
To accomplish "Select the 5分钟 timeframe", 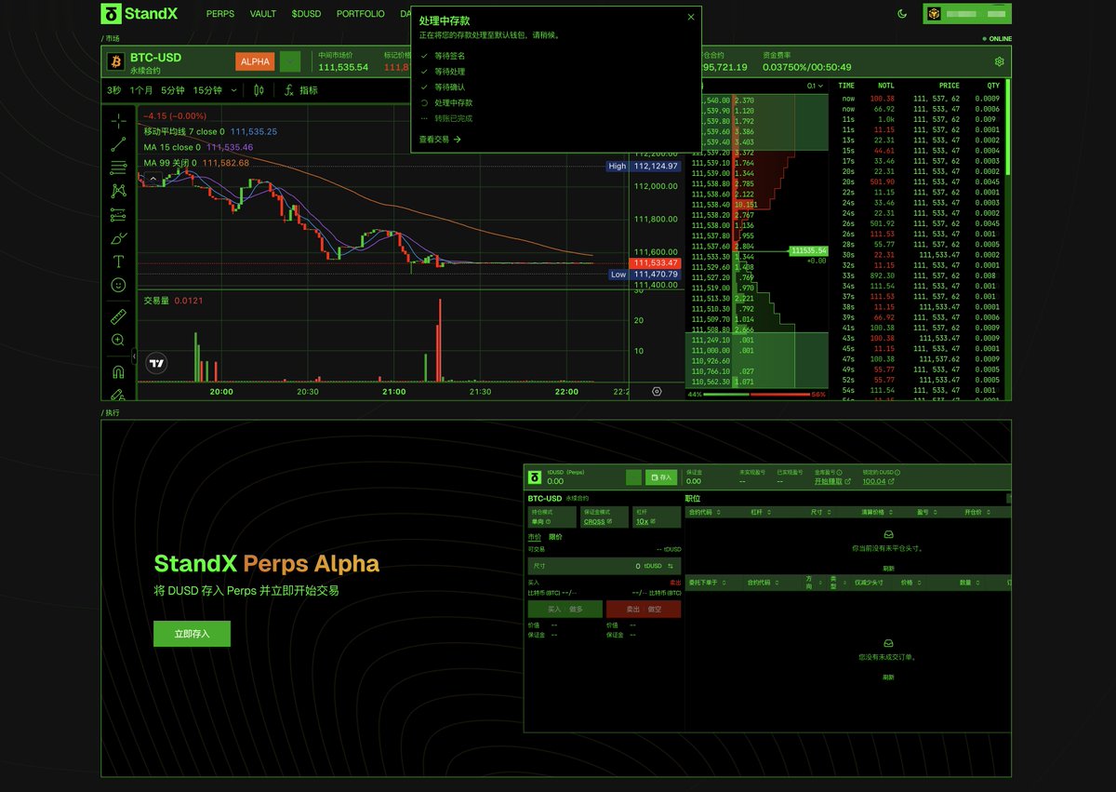I will tap(172, 90).
